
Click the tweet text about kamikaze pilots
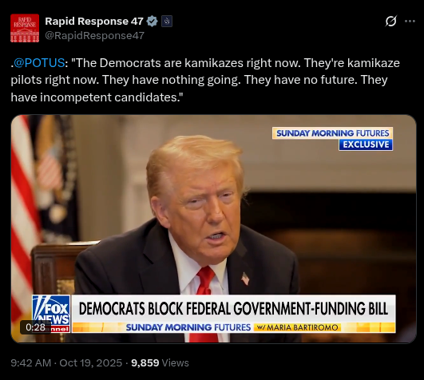[205, 80]
